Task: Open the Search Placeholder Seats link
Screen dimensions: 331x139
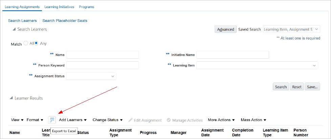Action: coord(65,21)
